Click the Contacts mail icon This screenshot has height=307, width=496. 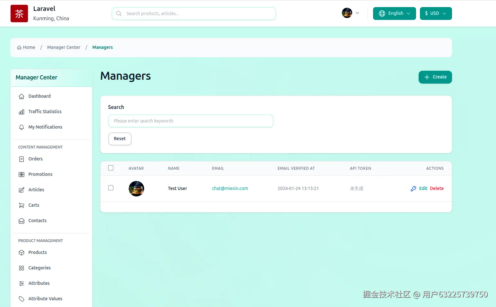click(21, 221)
